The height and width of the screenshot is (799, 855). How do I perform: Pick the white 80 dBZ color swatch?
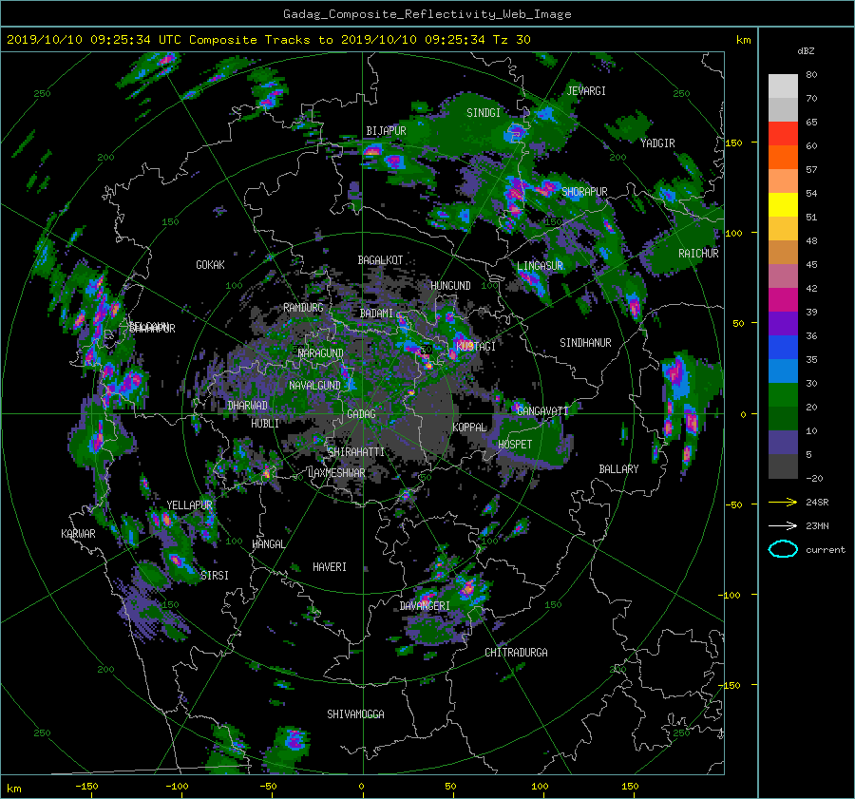pos(783,86)
